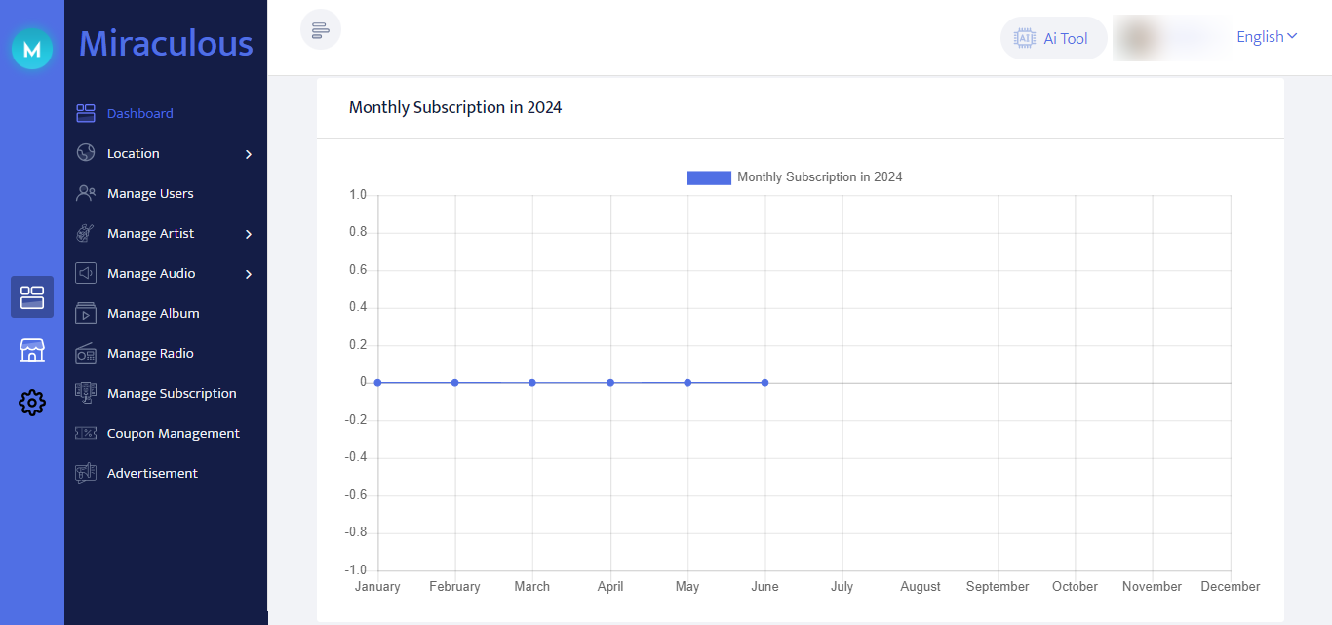Open the English language dropdown

pyautogui.click(x=1266, y=37)
